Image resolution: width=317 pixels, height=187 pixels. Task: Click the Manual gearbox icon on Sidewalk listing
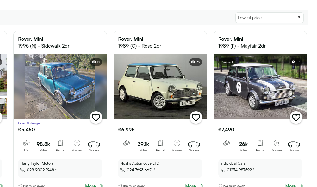pyautogui.click(x=77, y=143)
